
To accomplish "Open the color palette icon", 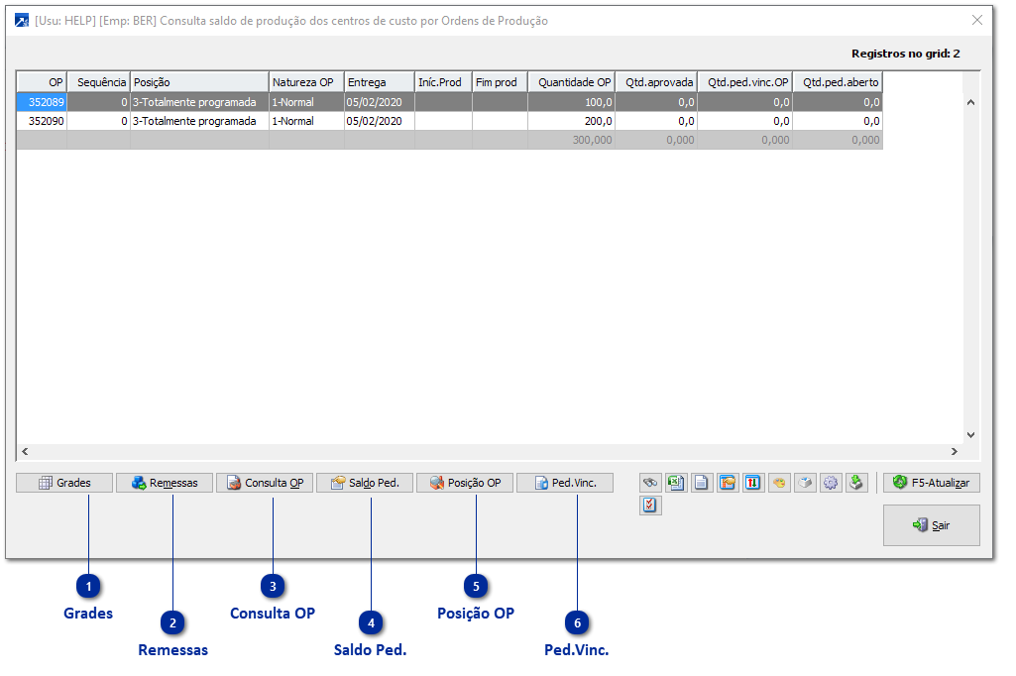I will click(x=779, y=483).
